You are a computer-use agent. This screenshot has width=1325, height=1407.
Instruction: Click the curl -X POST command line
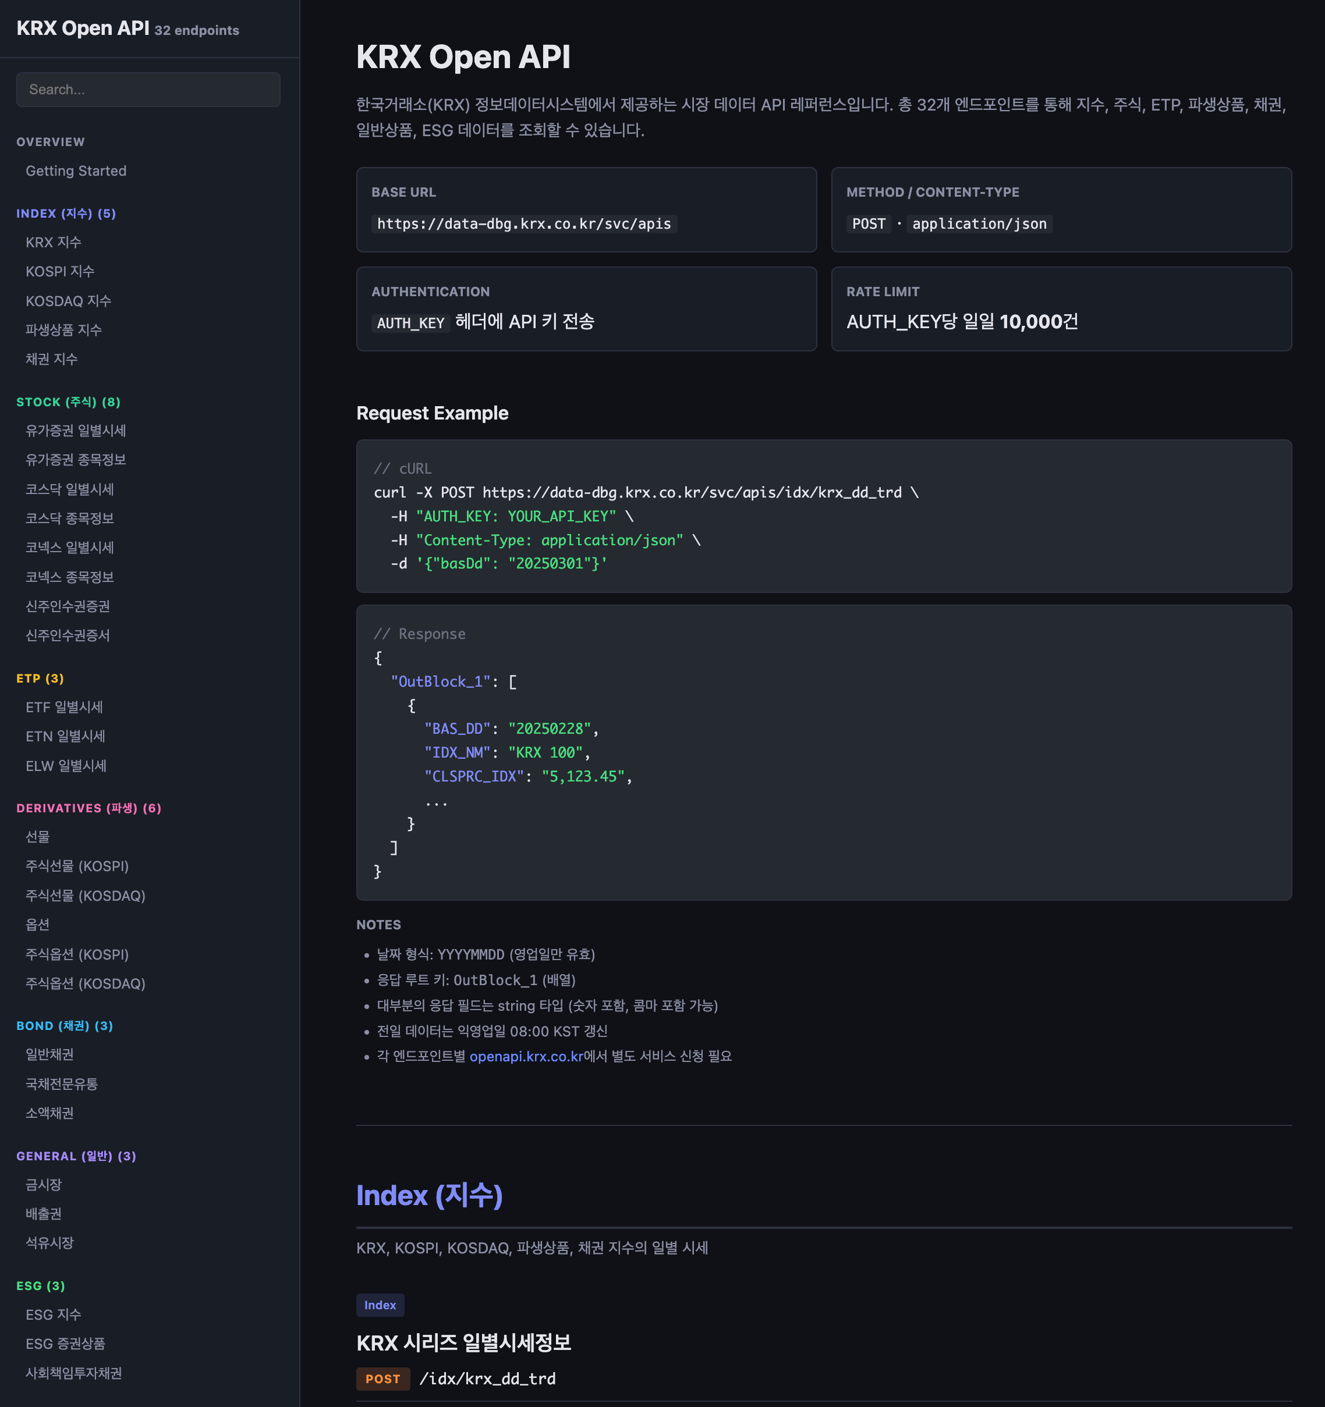(x=646, y=492)
